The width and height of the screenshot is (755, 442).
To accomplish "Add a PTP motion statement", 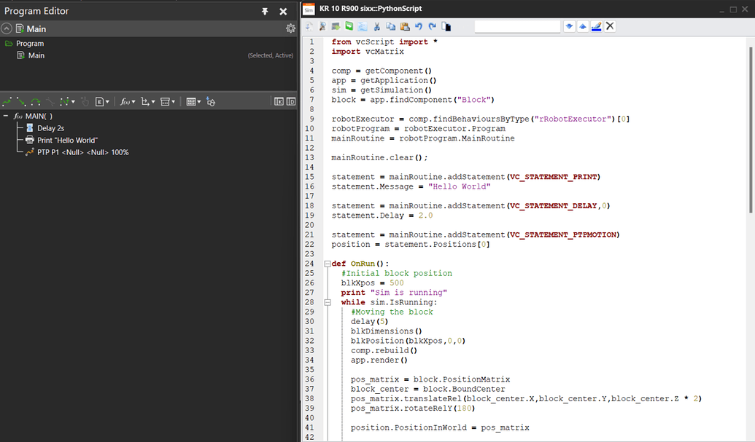I will (7, 102).
